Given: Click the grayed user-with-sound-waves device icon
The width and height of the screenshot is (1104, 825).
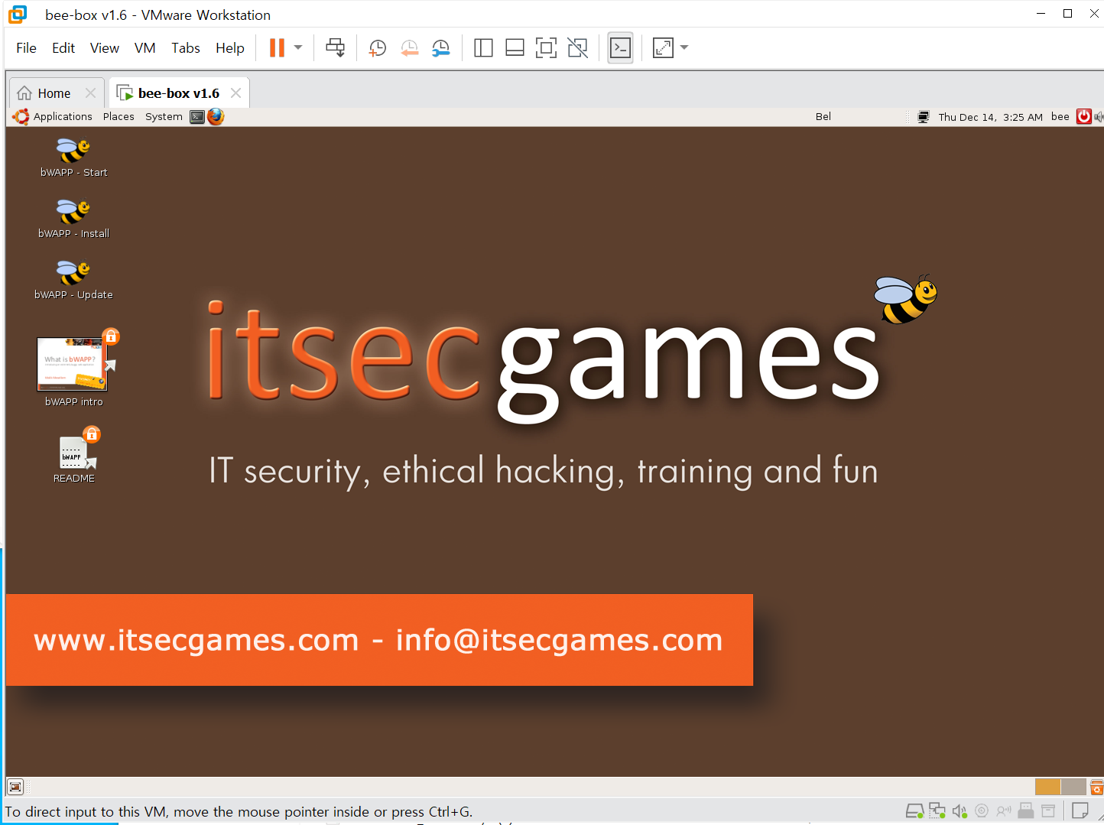Looking at the screenshot, I should coord(1004,810).
